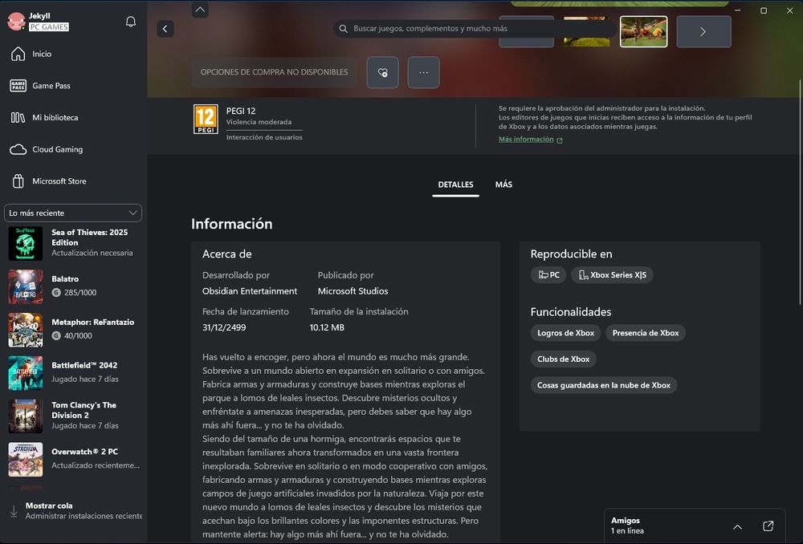This screenshot has height=544, width=803.
Task: Open Lo más reciente sort dropdown
Action: (x=73, y=213)
